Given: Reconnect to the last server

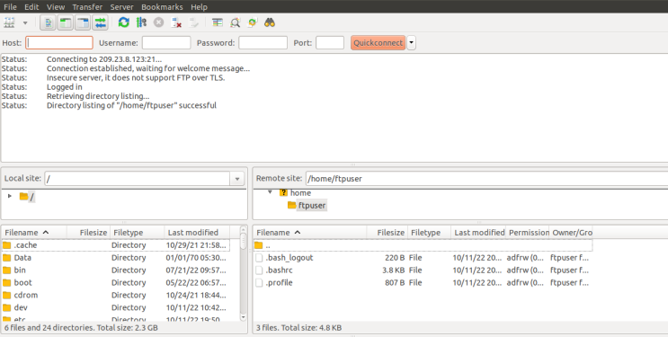Looking at the screenshot, I should click(x=194, y=22).
